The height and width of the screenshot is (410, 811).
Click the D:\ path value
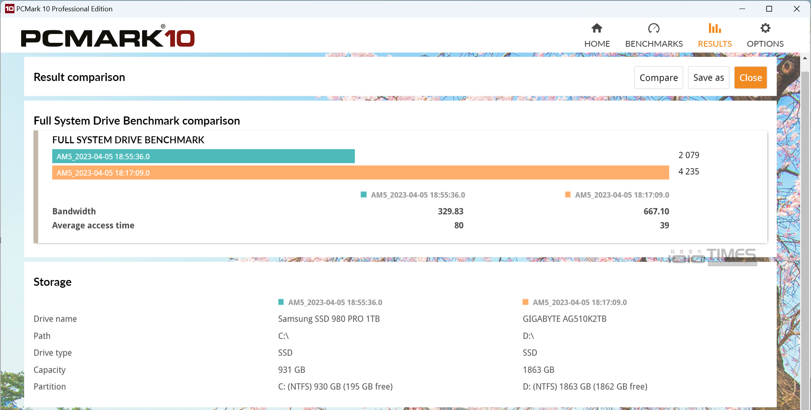coord(528,336)
